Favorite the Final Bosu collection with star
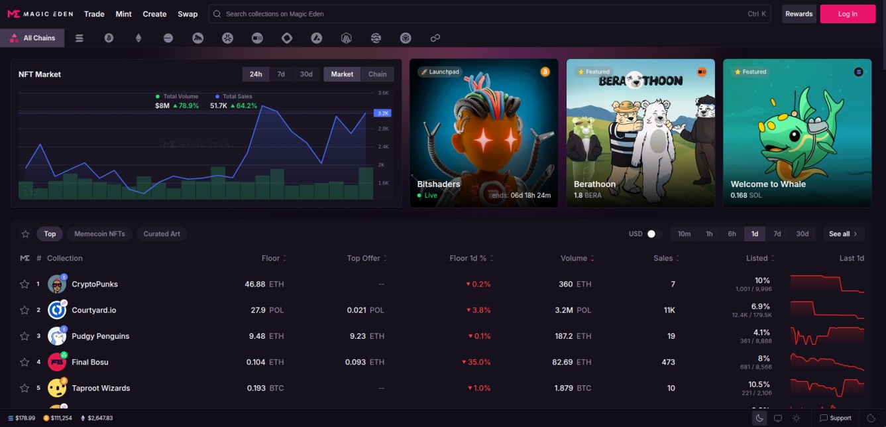This screenshot has height=427, width=886. pos(25,362)
